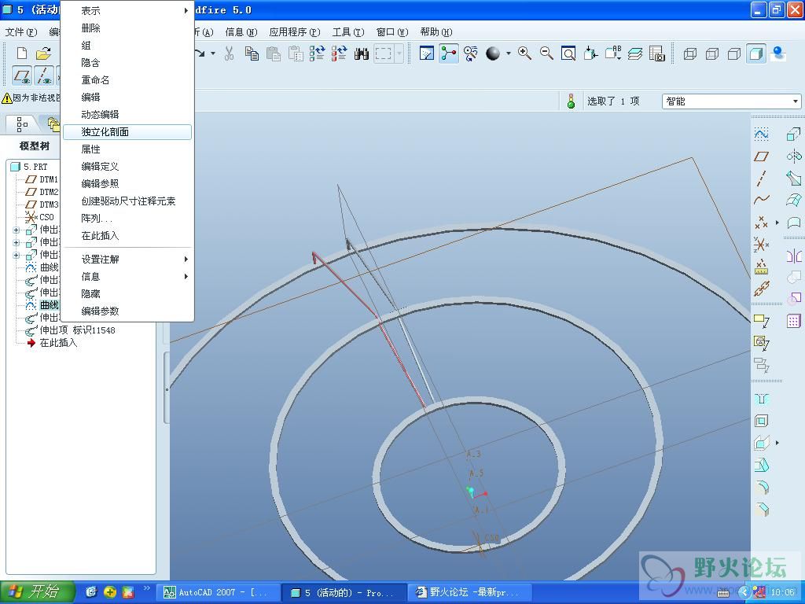The height and width of the screenshot is (604, 805).
Task: Open the appearance gallery dropdown arrow
Action: tap(509, 53)
